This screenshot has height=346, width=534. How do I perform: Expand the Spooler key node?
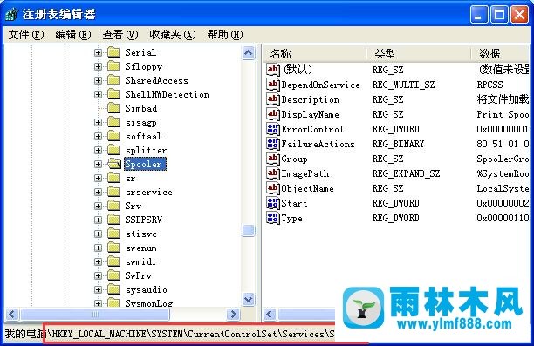[x=98, y=164]
